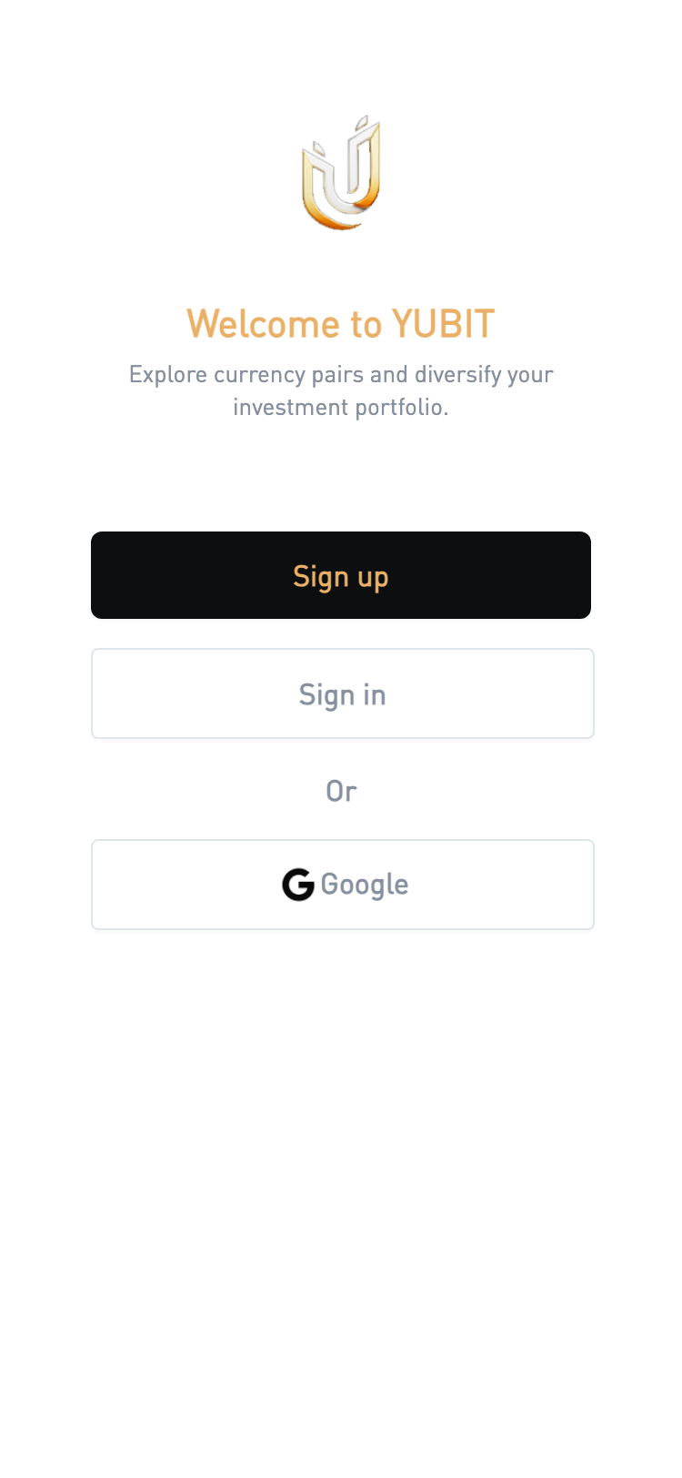This screenshot has height=1478, width=682.
Task: Click the Google G icon
Action: click(298, 885)
